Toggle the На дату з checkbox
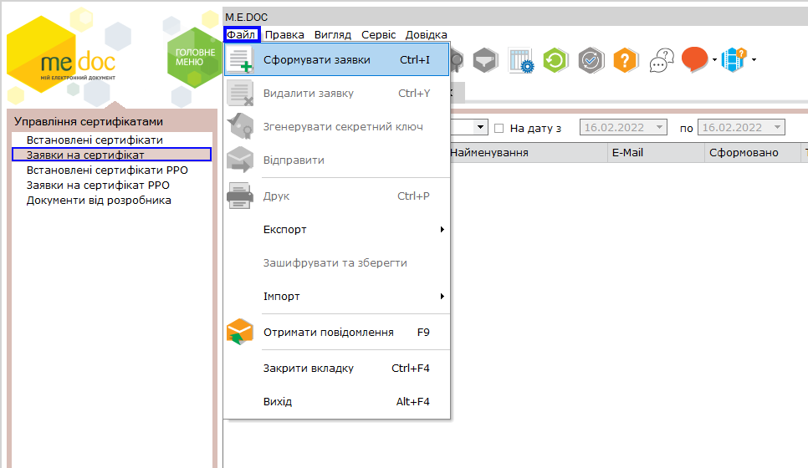Screen dimensions: 808x468 coord(499,128)
